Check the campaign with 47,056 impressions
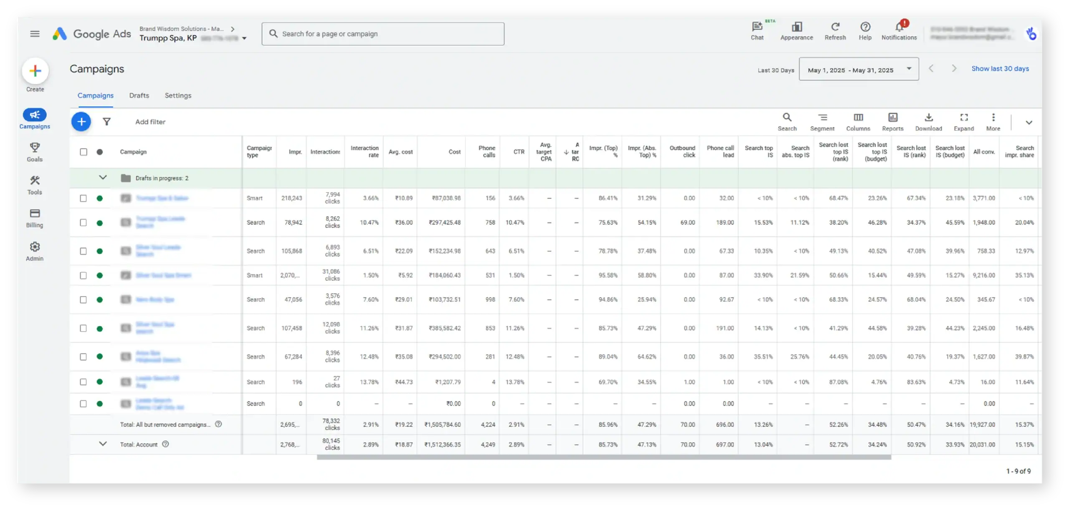 [x=84, y=300]
